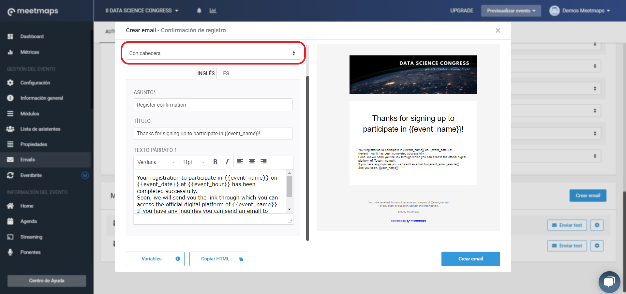626x294 pixels.
Task: Click the Configuración gear icon
Action: [x=10, y=83]
